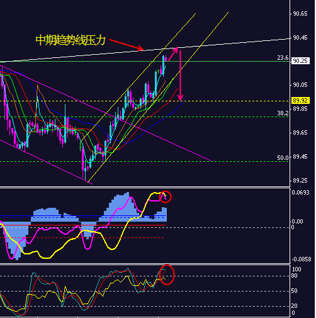The image size is (316, 318).
Task: Click the 23.6 Fibonacci level label
Action: pyautogui.click(x=283, y=58)
